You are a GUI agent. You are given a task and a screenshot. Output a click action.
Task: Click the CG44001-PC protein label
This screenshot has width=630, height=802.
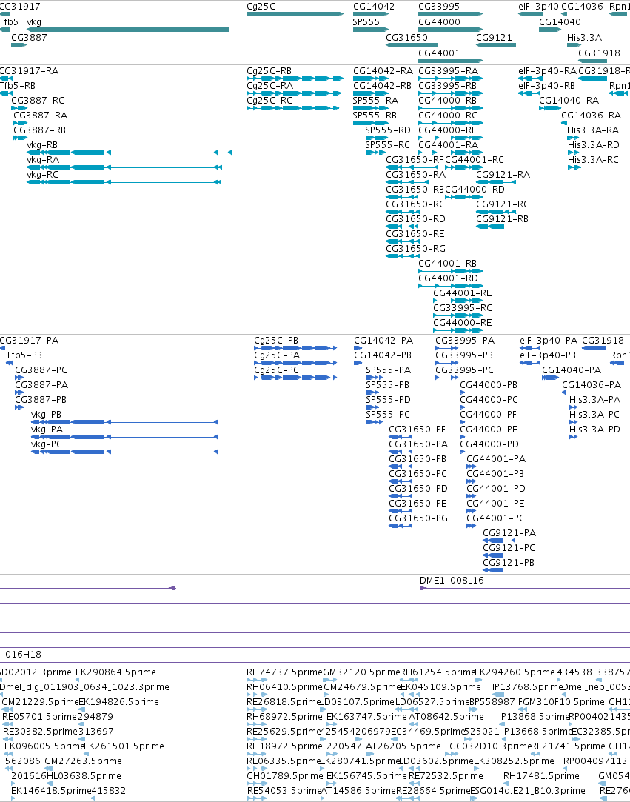(495, 518)
